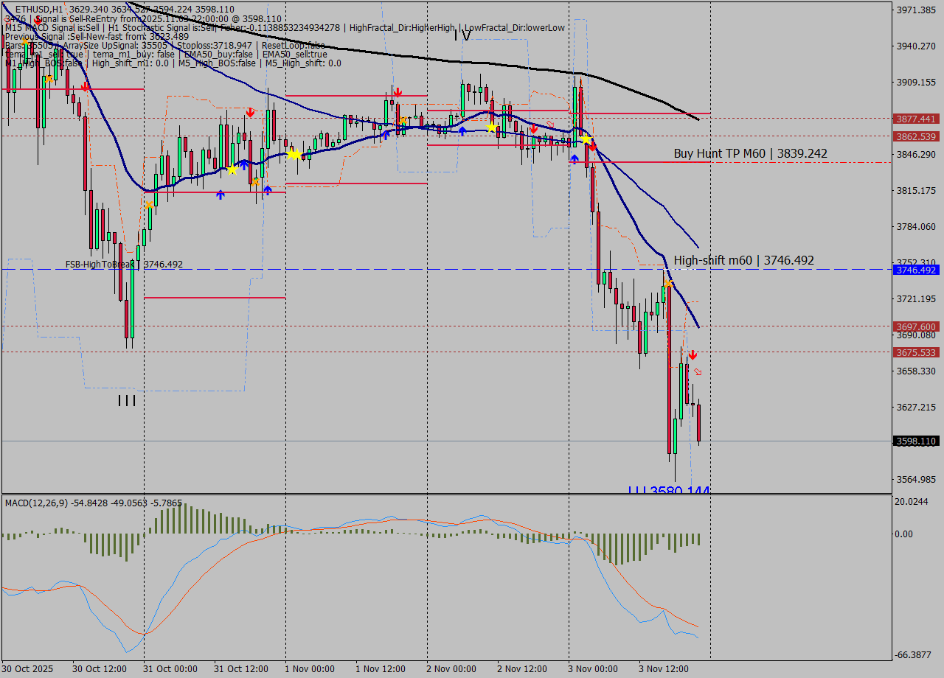This screenshot has width=944, height=678.
Task: Click the orange X marker near the High-shift line
Action: [x=669, y=284]
